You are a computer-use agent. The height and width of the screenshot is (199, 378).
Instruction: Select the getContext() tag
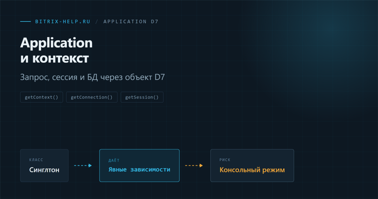(x=41, y=97)
